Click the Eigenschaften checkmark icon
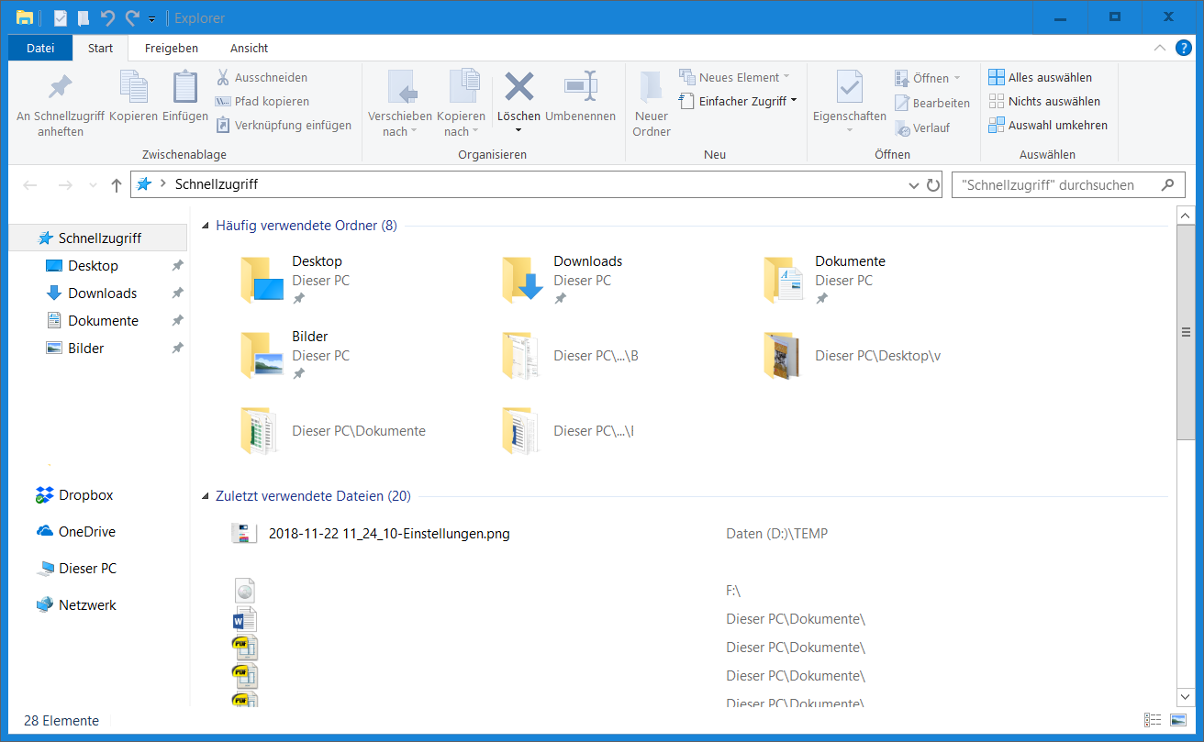Screen dimensions: 1204x742 click(850, 87)
